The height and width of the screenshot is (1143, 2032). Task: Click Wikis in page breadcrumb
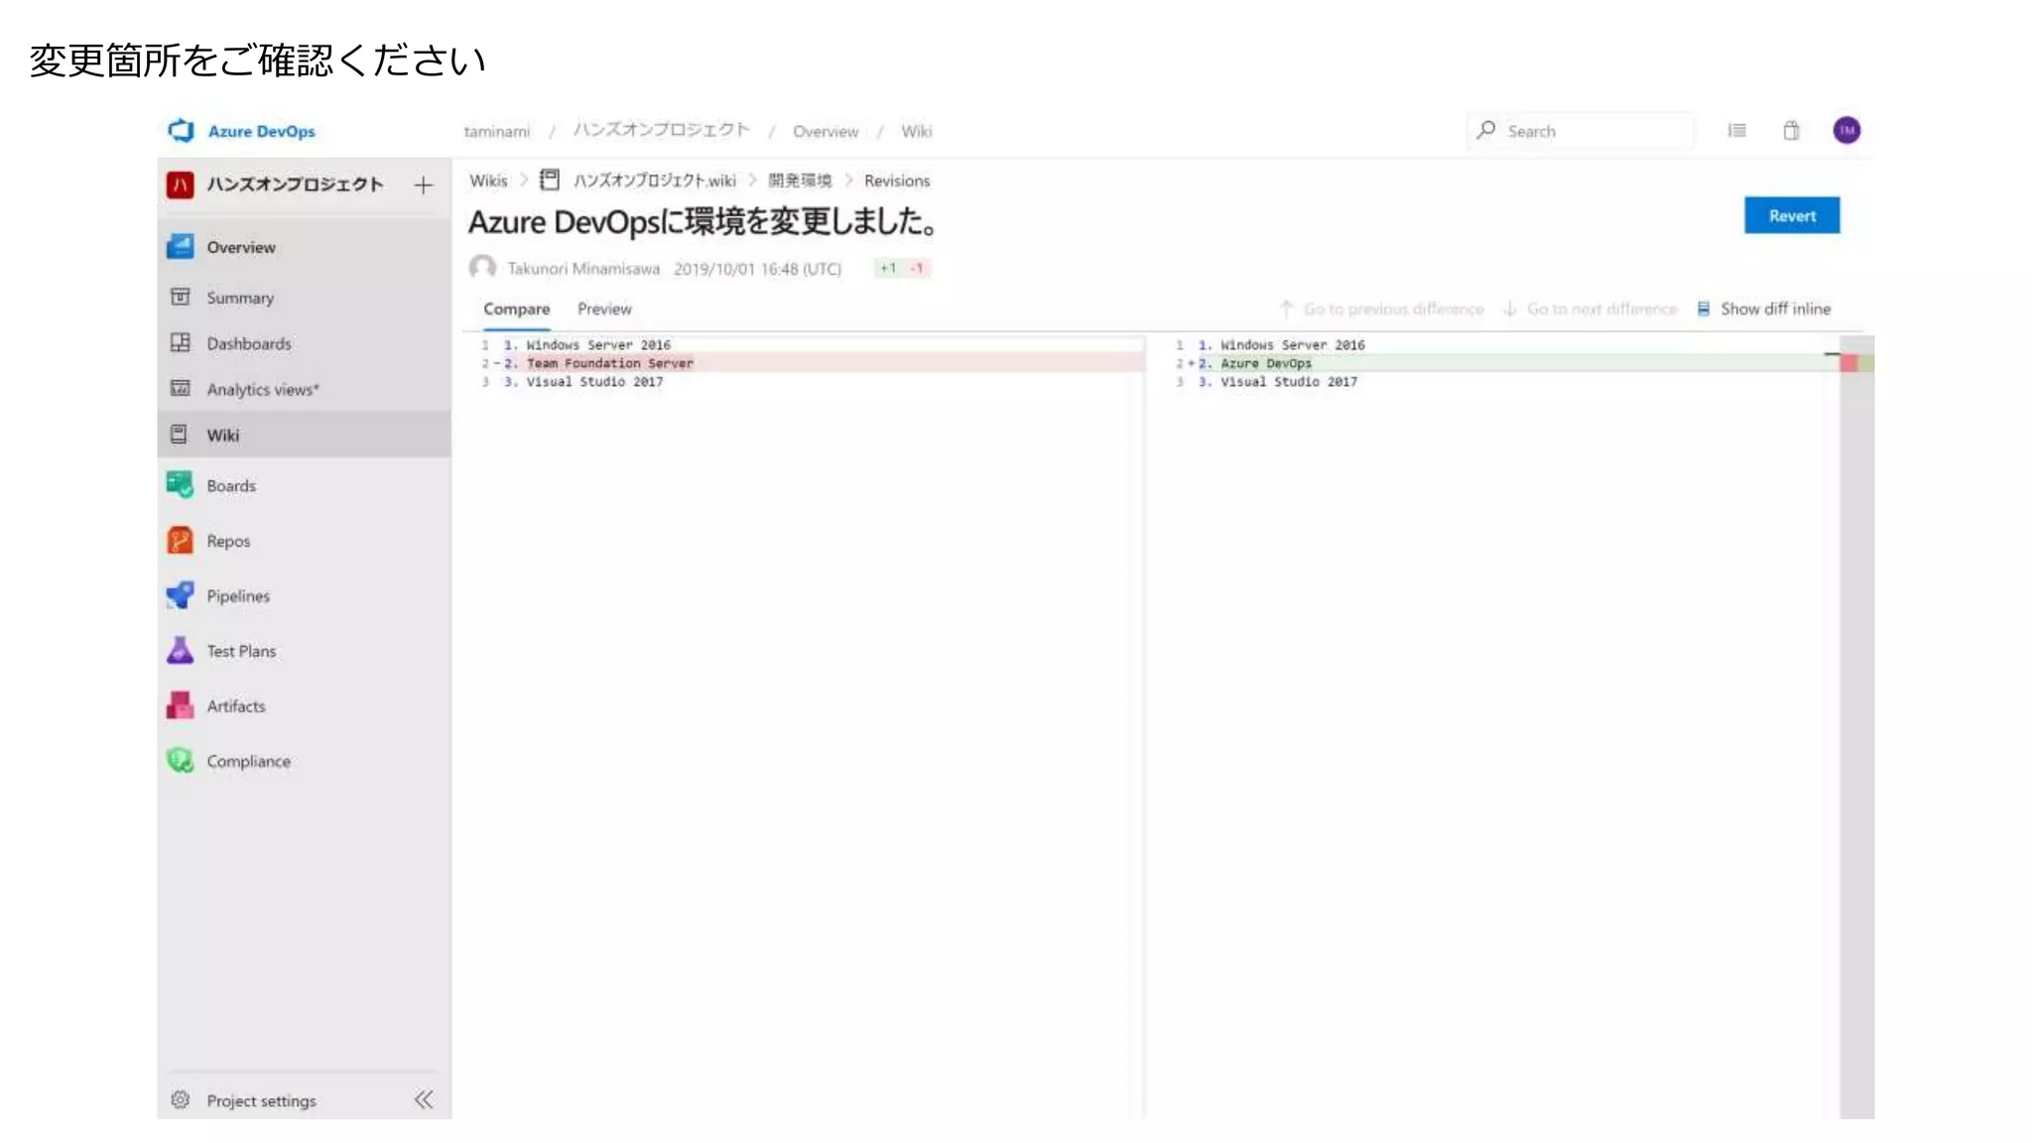488,181
